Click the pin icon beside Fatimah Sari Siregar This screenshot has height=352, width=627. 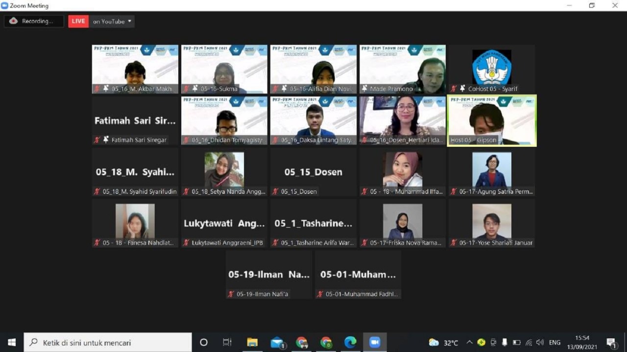(x=106, y=140)
